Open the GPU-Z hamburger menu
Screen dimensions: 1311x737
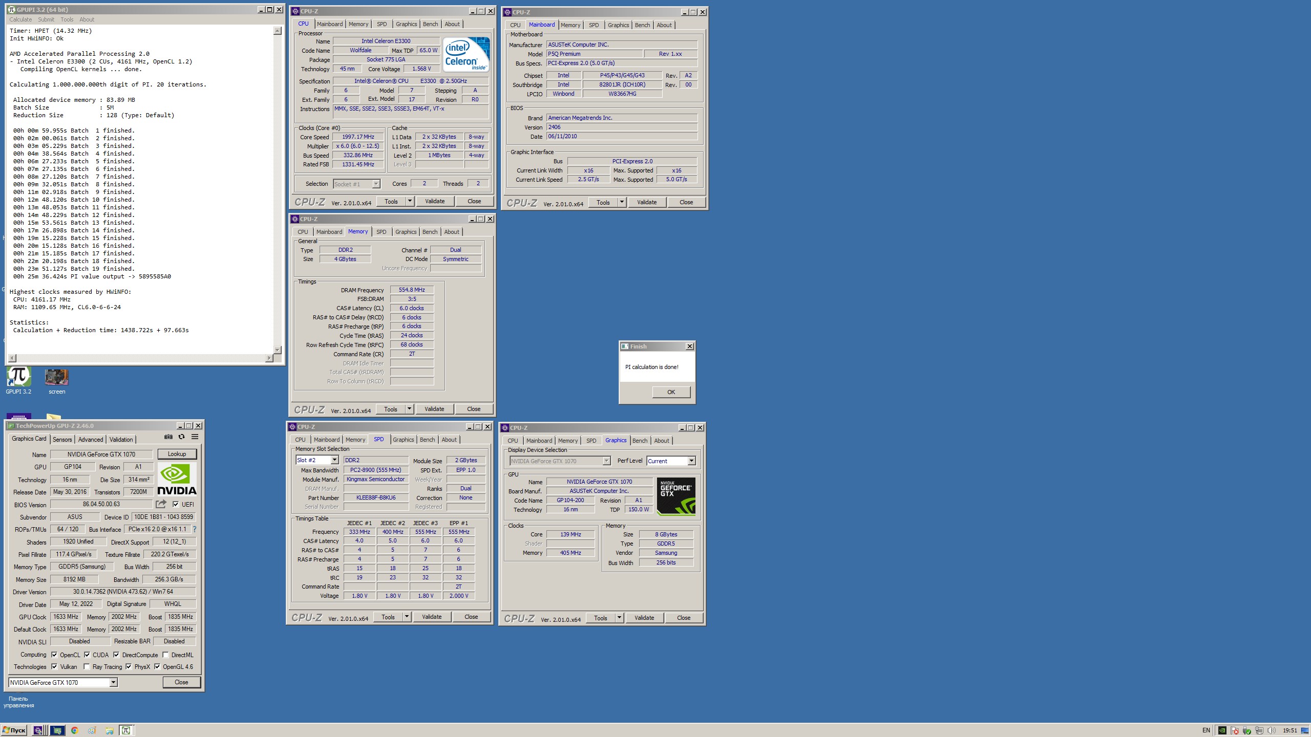(x=195, y=437)
